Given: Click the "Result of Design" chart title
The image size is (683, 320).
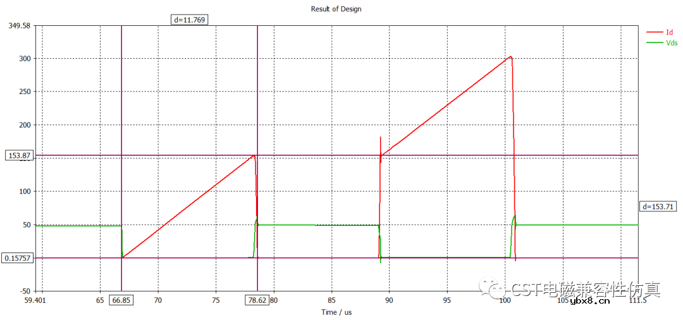Looking at the screenshot, I should [x=336, y=9].
